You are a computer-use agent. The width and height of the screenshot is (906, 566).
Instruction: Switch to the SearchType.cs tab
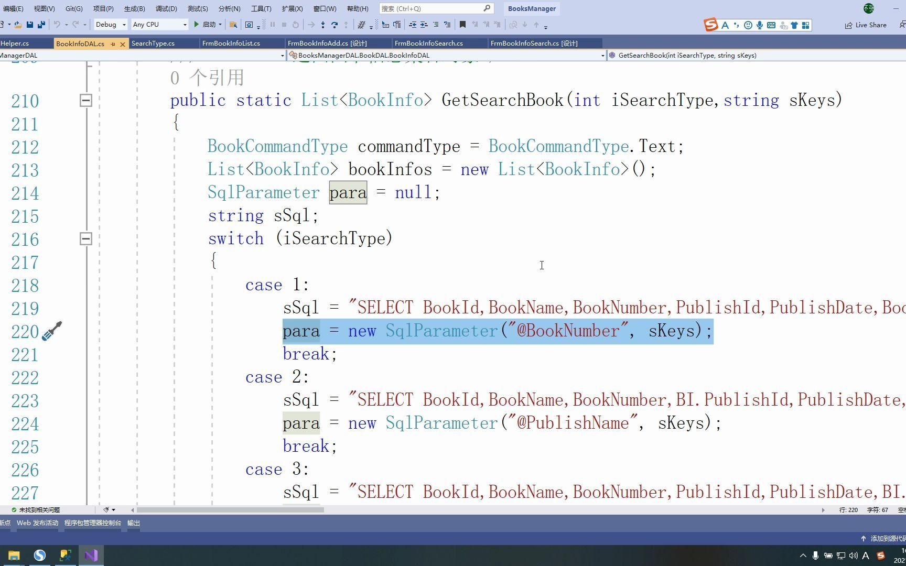pyautogui.click(x=153, y=43)
